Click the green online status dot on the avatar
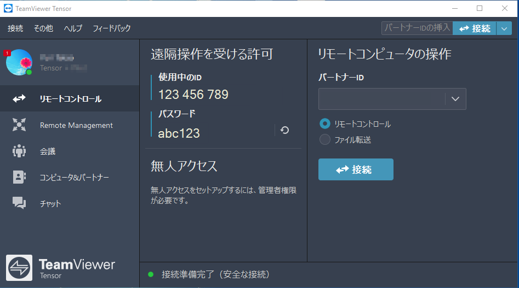This screenshot has width=519, height=288. 29,72
